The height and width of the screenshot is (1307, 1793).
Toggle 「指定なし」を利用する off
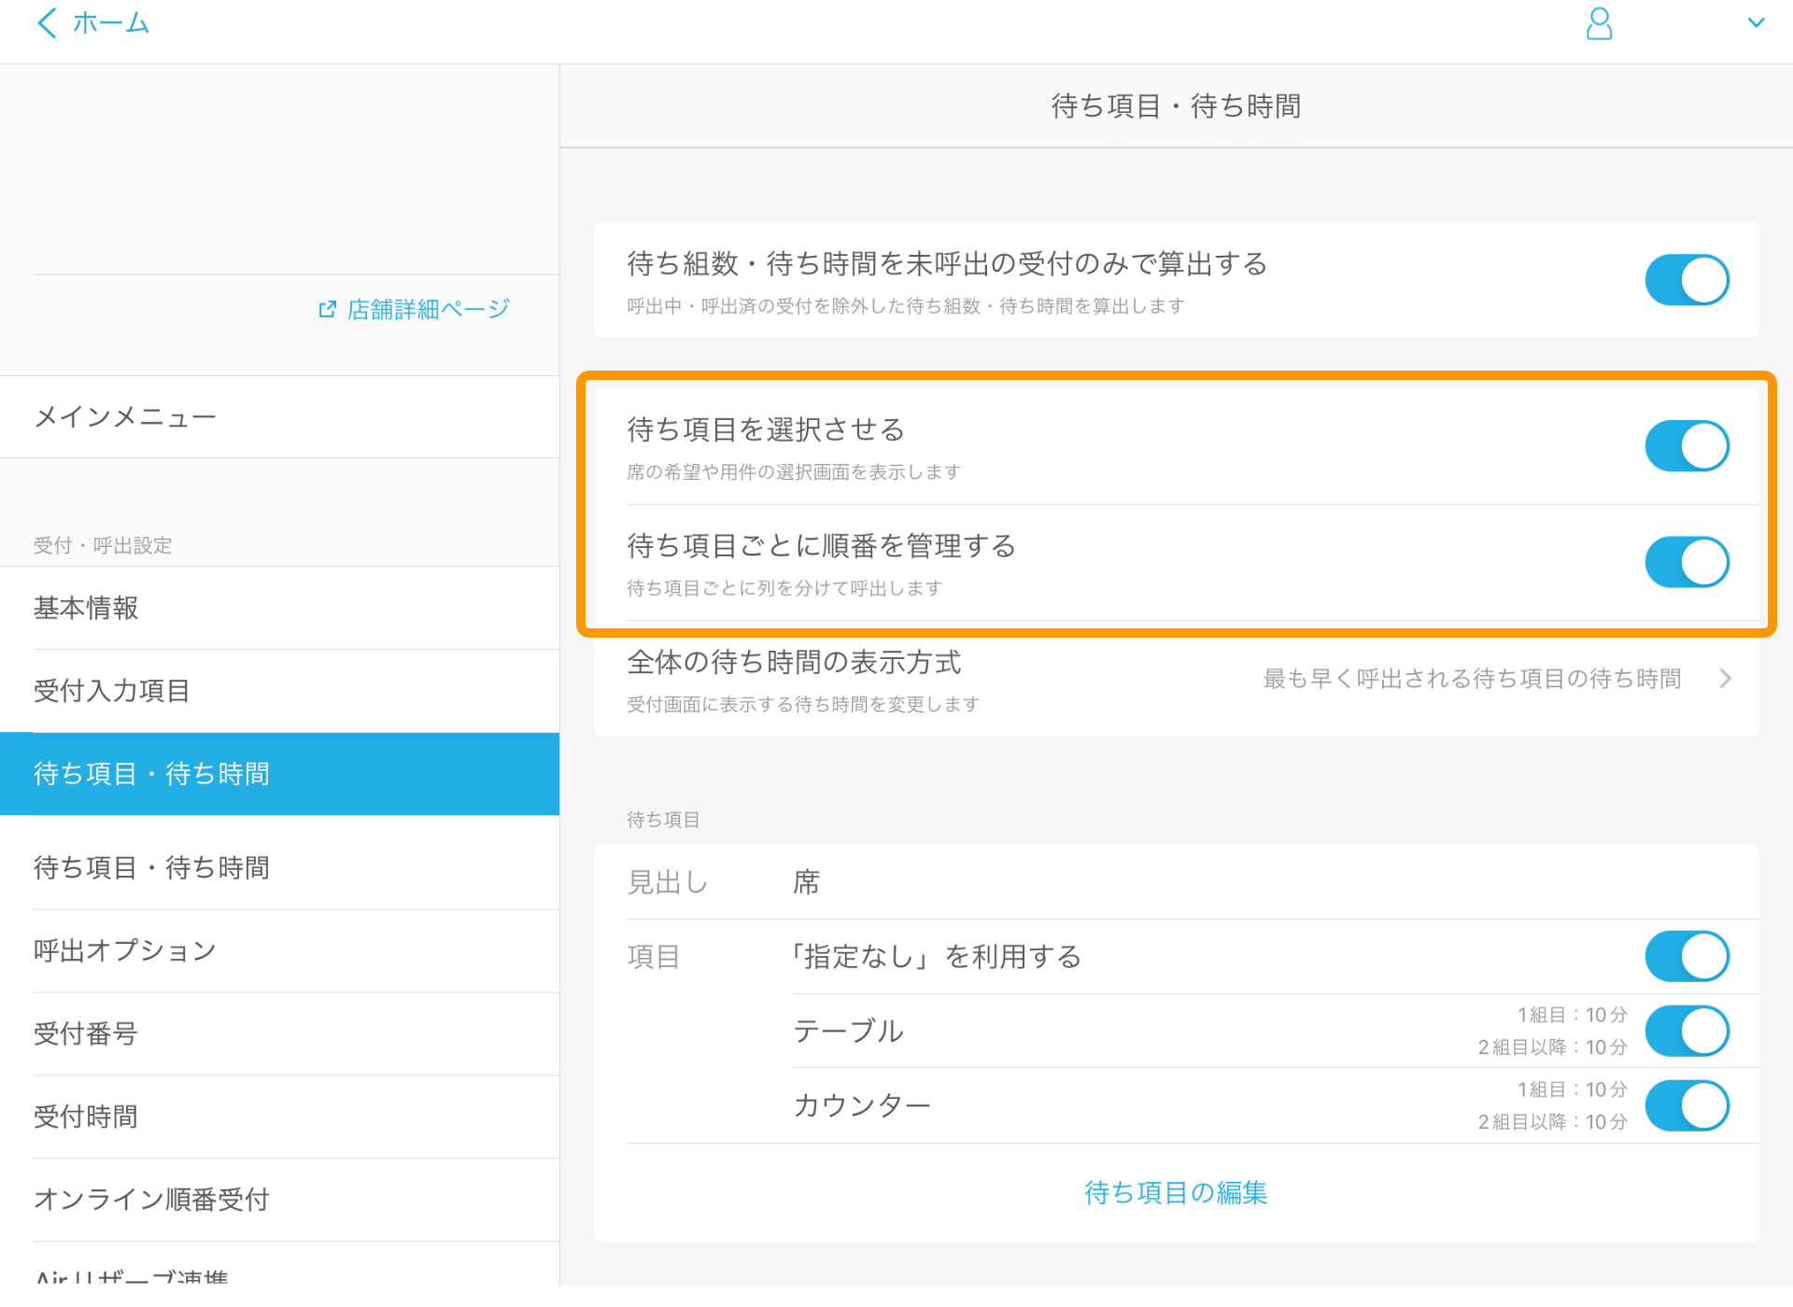[x=1687, y=956]
